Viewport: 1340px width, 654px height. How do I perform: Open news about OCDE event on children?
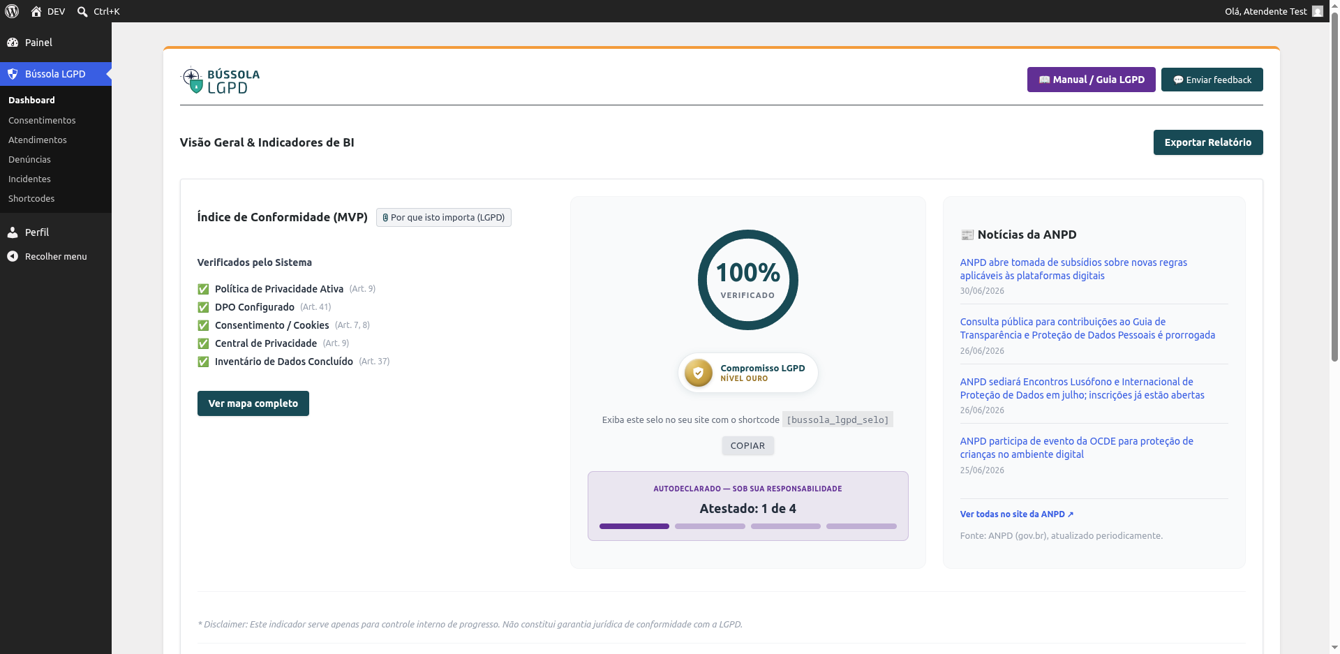click(x=1077, y=448)
